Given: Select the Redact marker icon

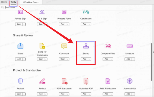Looking at the screenshot, I should click(42, 81).
